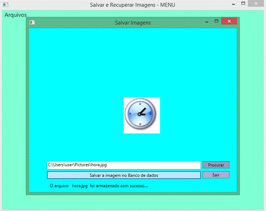Click the 'hora.jpg' label in status message

[80, 186]
